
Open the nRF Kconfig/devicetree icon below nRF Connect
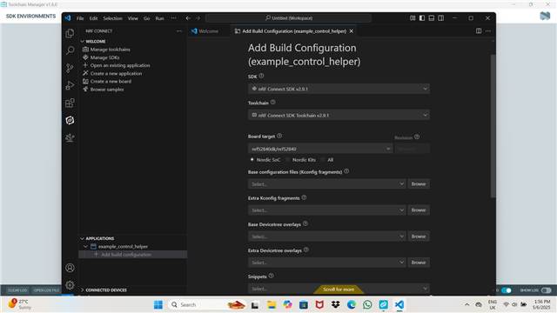pos(70,137)
